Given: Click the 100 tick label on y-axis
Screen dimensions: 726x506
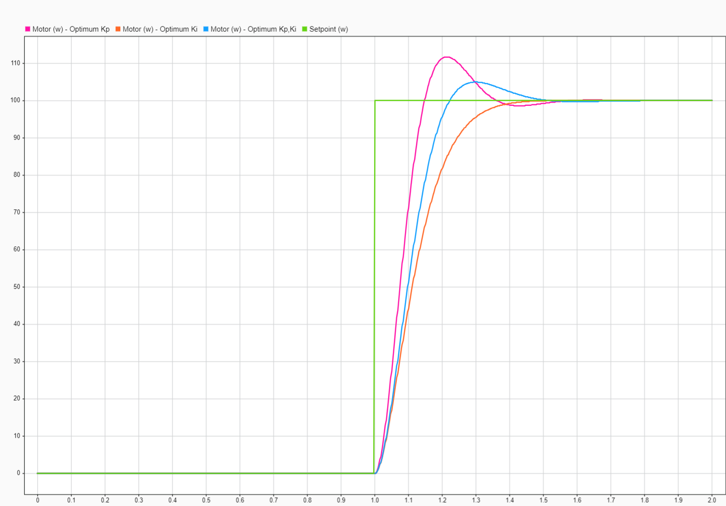Looking at the screenshot, I should click(15, 101).
